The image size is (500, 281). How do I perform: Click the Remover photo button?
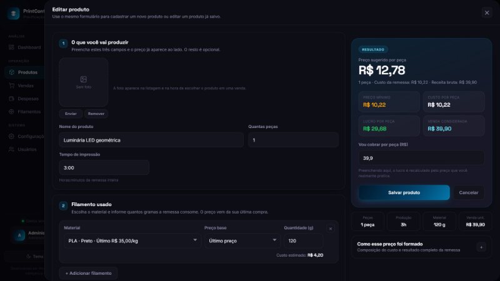(x=96, y=114)
